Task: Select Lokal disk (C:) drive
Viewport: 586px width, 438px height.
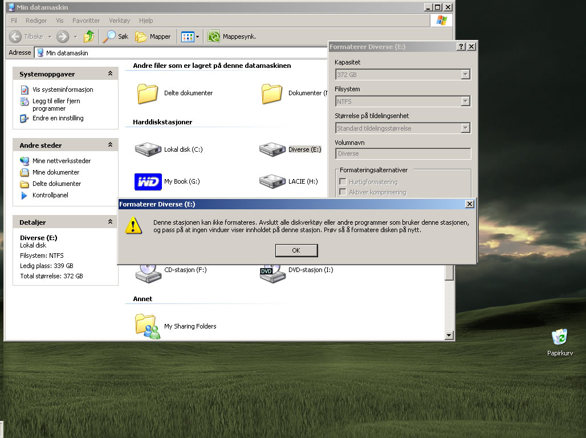Action: 169,149
